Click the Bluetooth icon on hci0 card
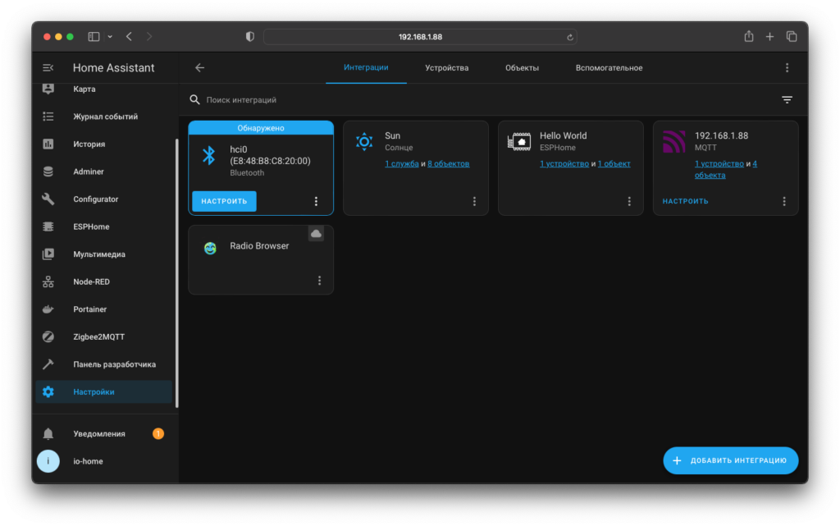Screen dimensions: 840x526 (x=209, y=155)
